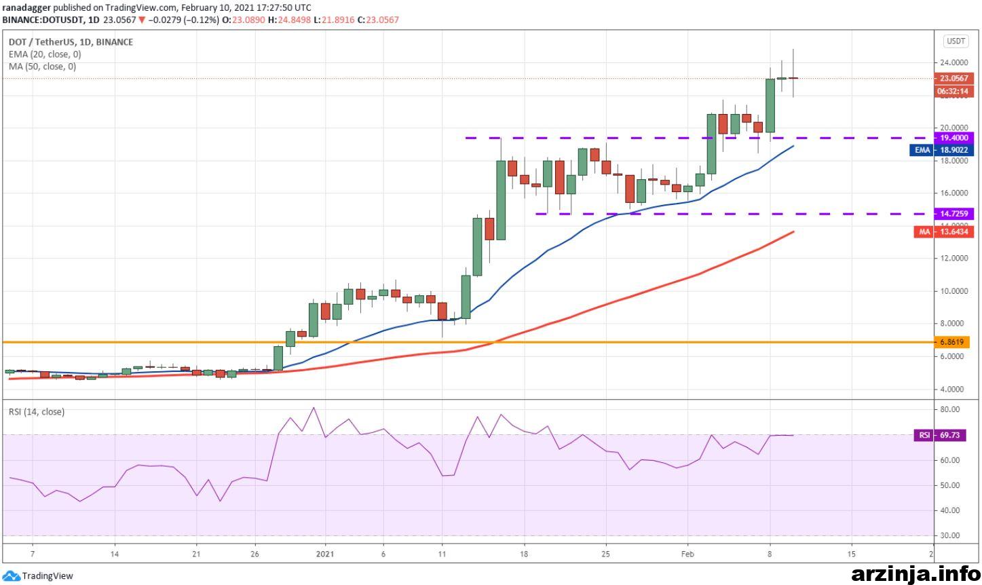Click the 24.0000 price axis tick

(953, 62)
